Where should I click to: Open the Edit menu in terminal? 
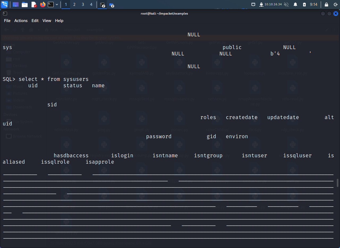[x=35, y=20]
